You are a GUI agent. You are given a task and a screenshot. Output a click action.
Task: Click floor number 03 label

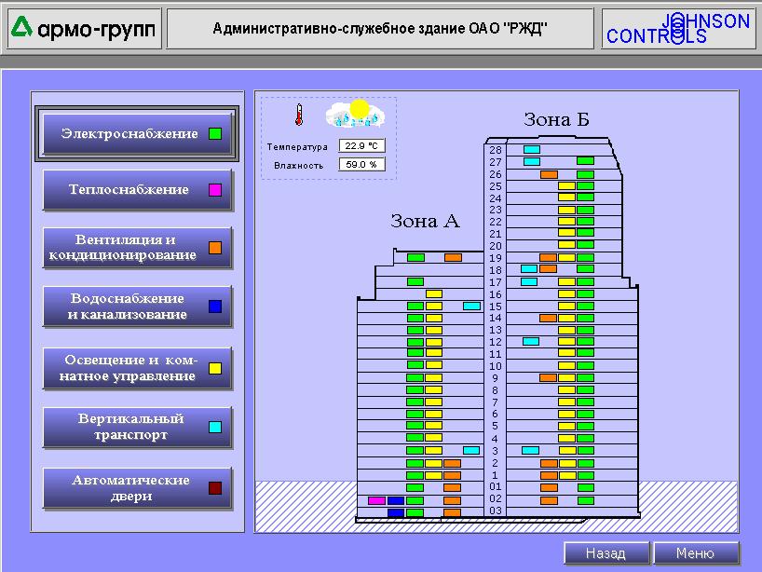coord(496,511)
